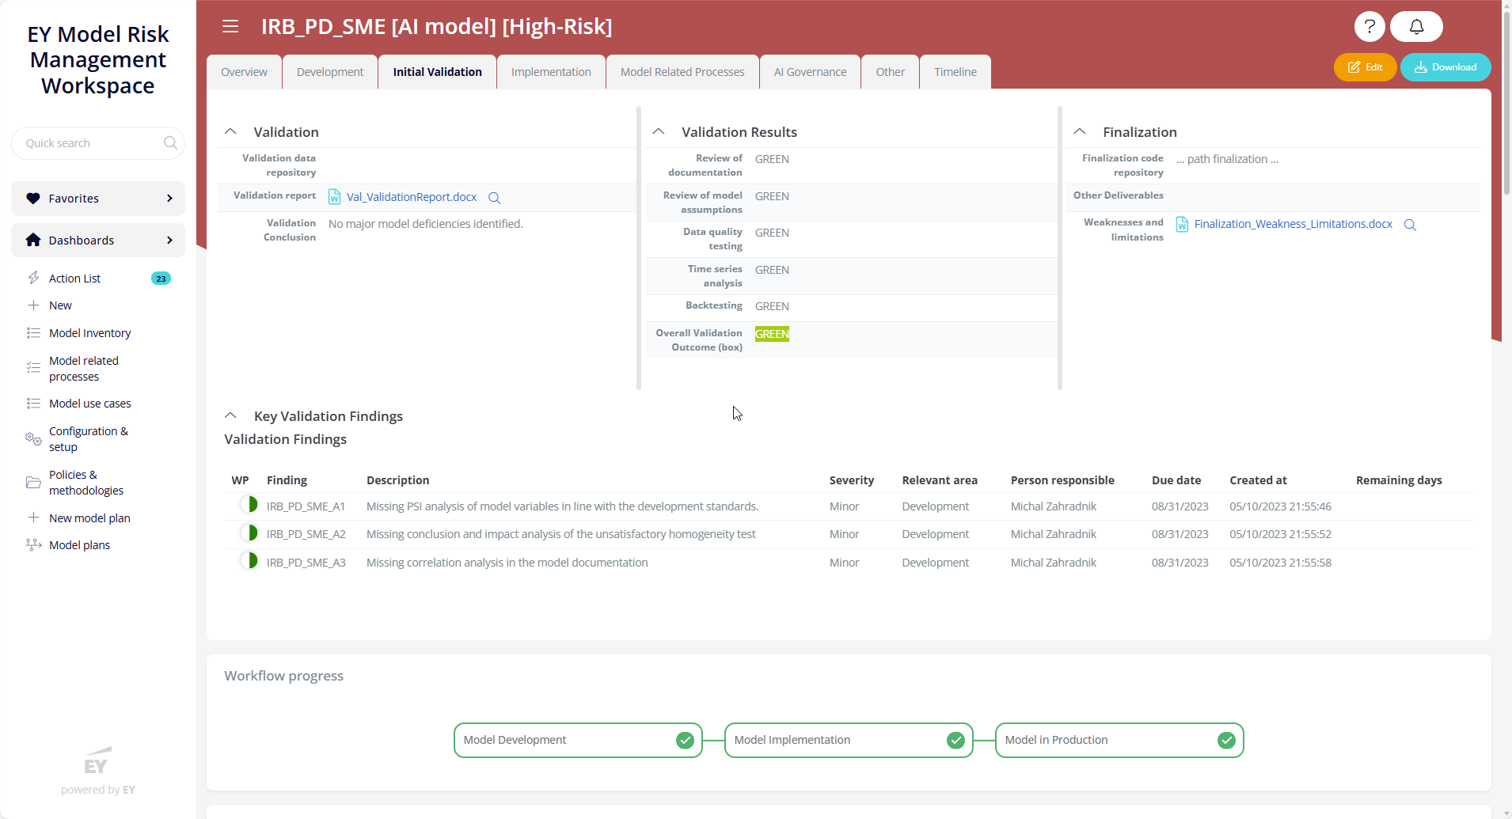The image size is (1512, 819).
Task: Open New model plan in the sidebar
Action: (89, 518)
